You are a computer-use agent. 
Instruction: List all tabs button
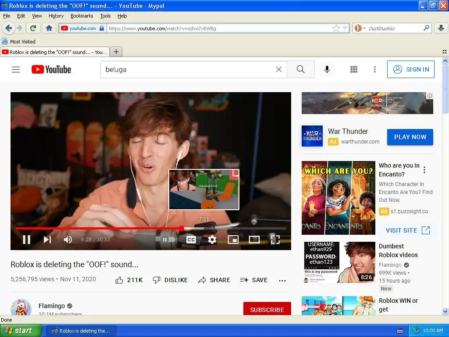445,52
